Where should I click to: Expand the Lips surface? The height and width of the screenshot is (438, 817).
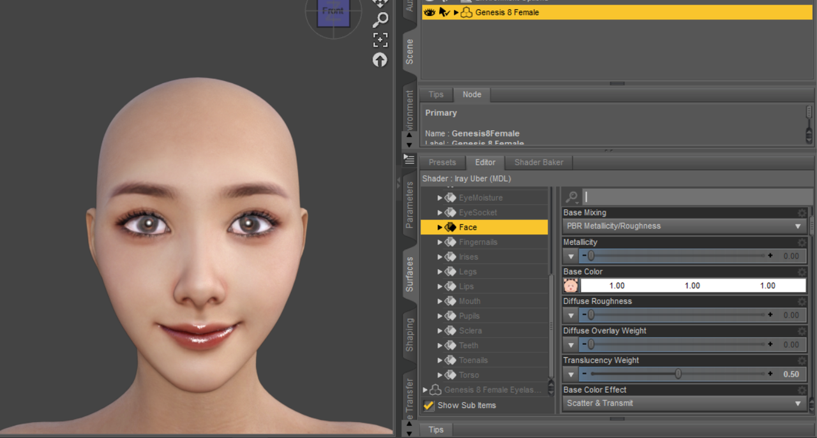tap(440, 286)
